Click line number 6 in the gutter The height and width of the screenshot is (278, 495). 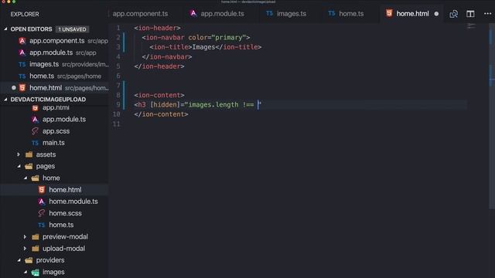pyautogui.click(x=118, y=76)
